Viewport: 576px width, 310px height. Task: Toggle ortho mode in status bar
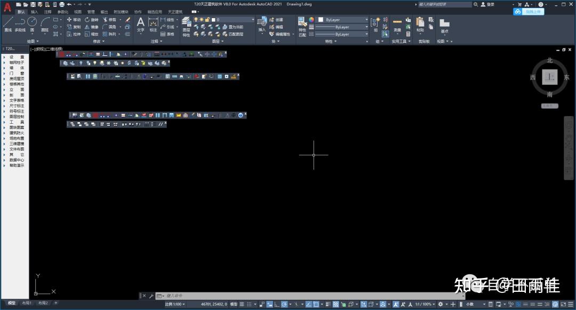[277, 304]
